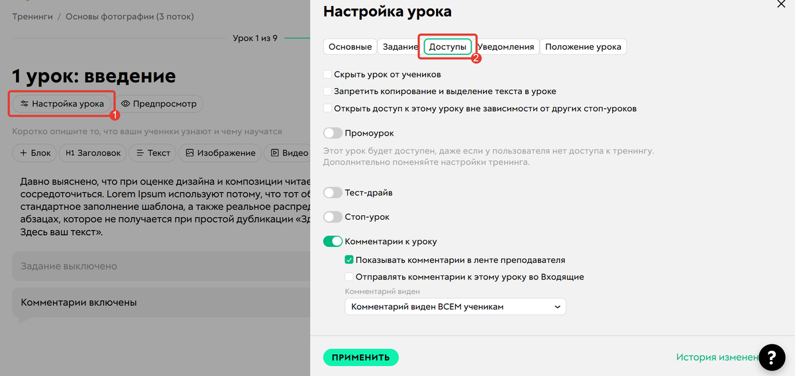Enable the Тест-драйв switch
The height and width of the screenshot is (376, 795).
click(333, 193)
